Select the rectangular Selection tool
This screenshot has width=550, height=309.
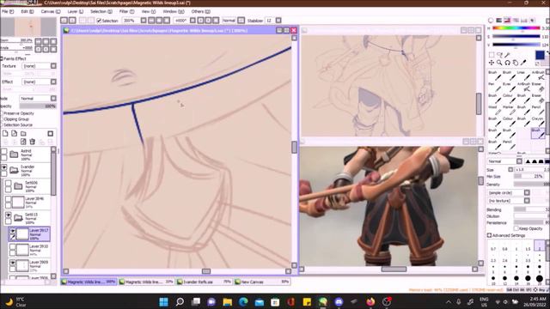(x=492, y=55)
